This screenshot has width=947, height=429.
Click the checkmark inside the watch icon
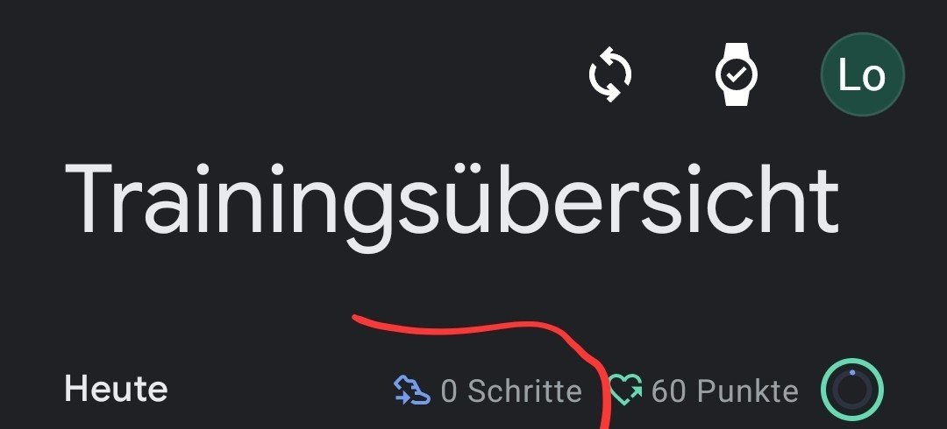[737, 74]
